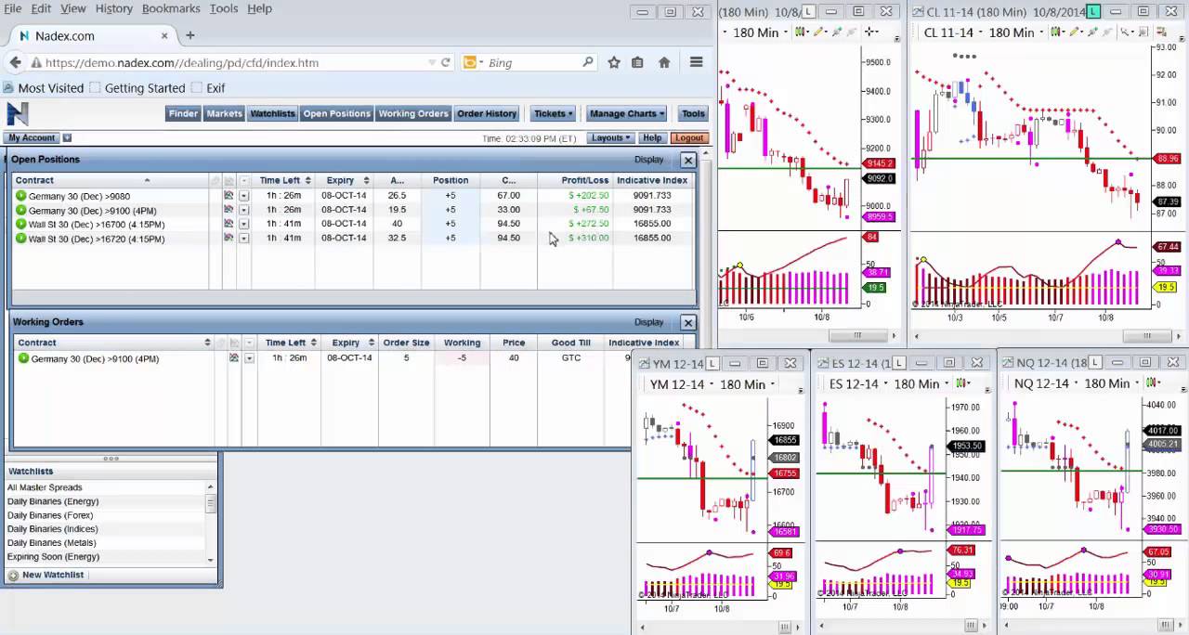Open a new browser tab
The image size is (1189, 635).
189,35
